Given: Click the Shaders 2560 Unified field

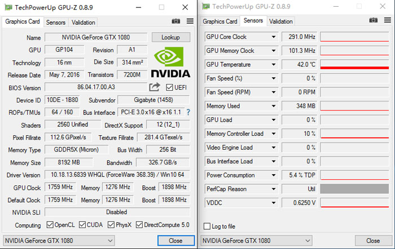Looking at the screenshot, I should click(x=73, y=124).
